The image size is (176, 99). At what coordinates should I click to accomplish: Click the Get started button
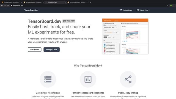click(35, 50)
